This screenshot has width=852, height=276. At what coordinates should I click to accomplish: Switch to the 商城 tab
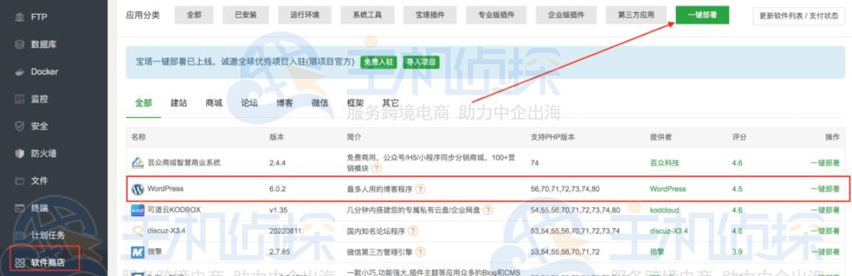click(214, 103)
